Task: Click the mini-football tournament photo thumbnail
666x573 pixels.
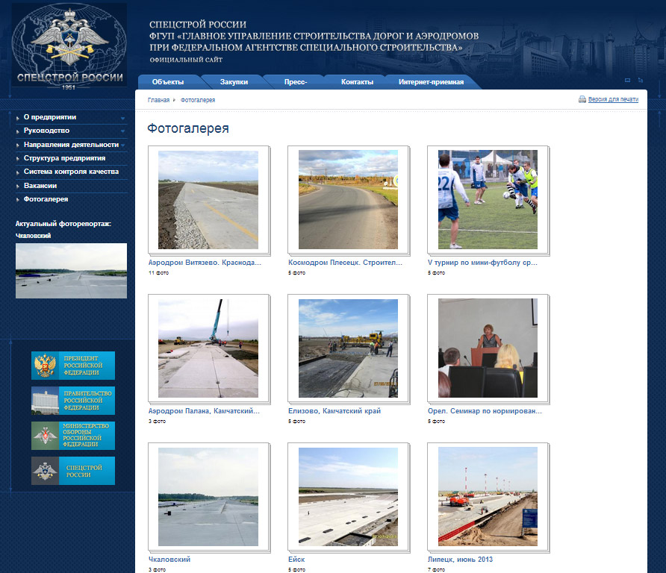Action: [x=488, y=199]
